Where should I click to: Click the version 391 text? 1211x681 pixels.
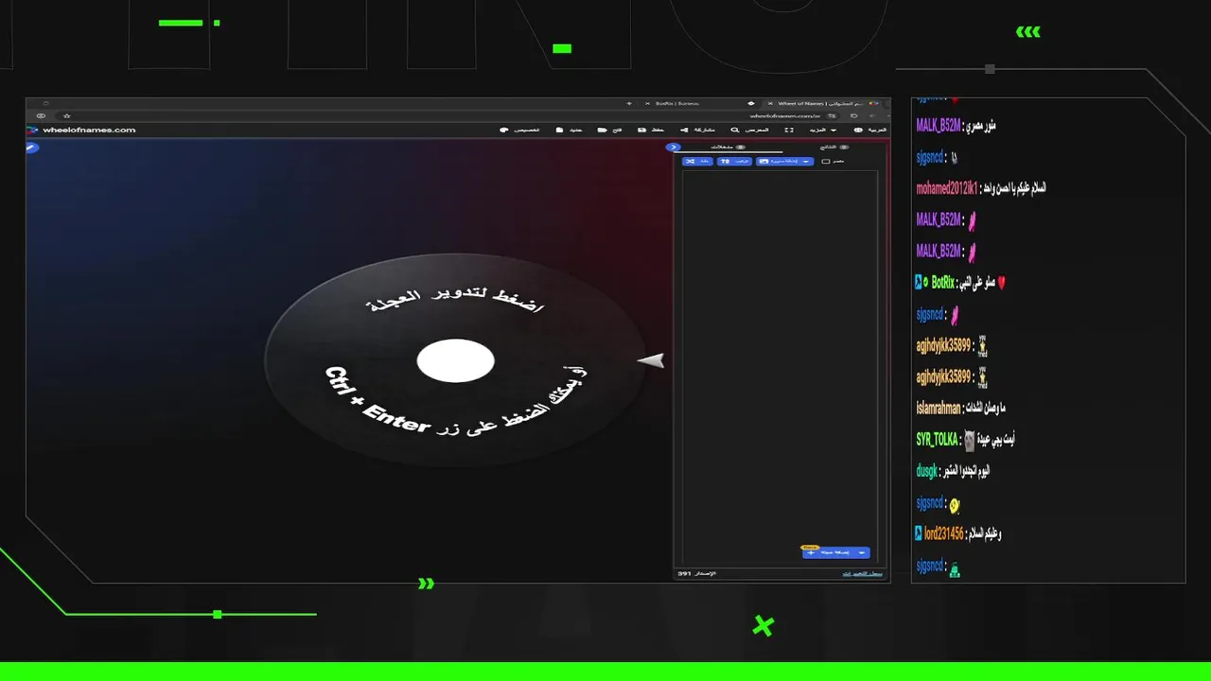coord(697,573)
